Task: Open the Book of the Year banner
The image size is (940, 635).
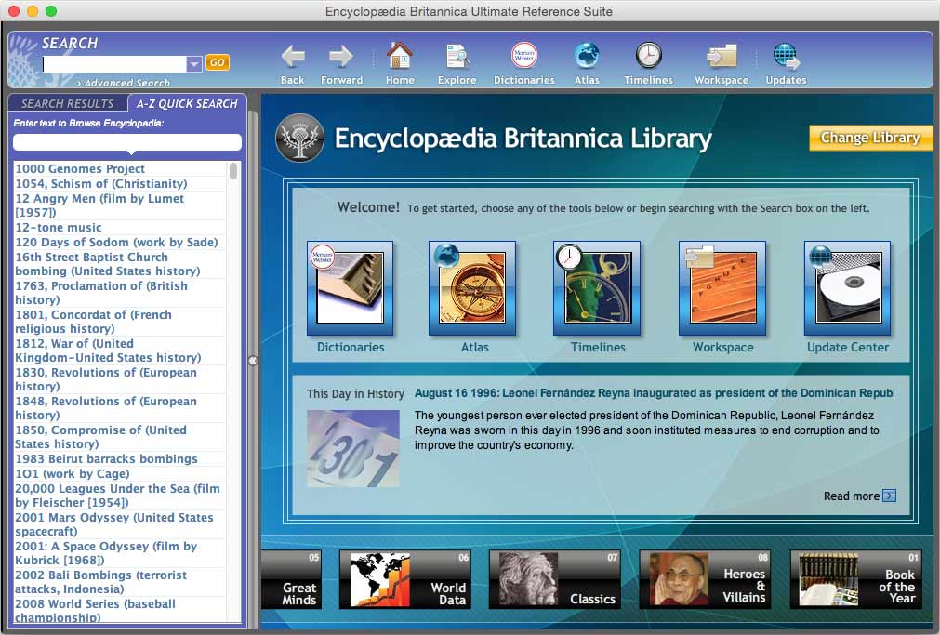Action: [855, 579]
